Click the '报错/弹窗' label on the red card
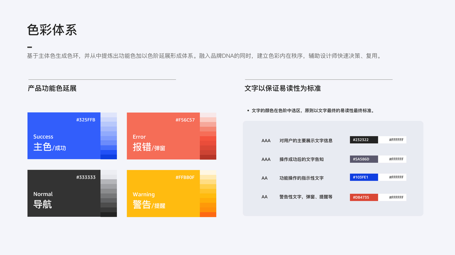455x255 pixels. [x=149, y=147]
